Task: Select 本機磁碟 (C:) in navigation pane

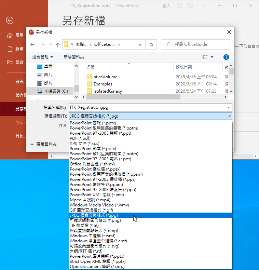Action: 50,91
